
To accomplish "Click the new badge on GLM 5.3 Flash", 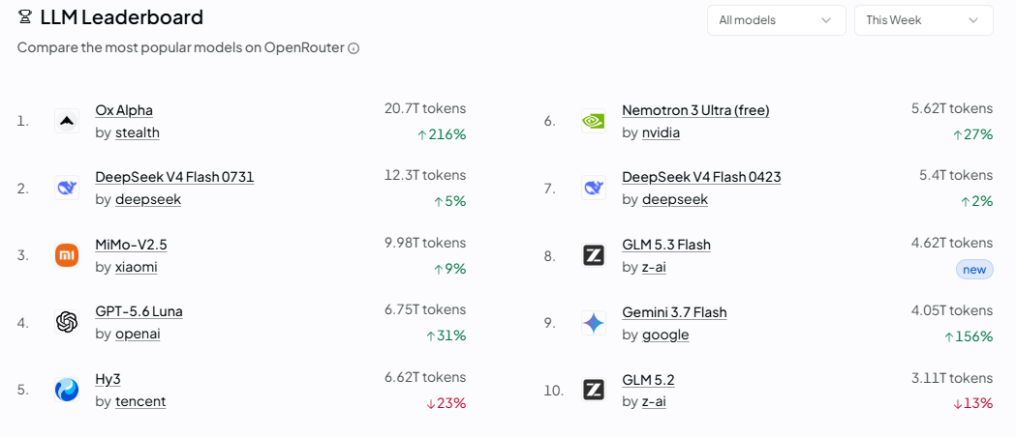I will pyautogui.click(x=974, y=270).
